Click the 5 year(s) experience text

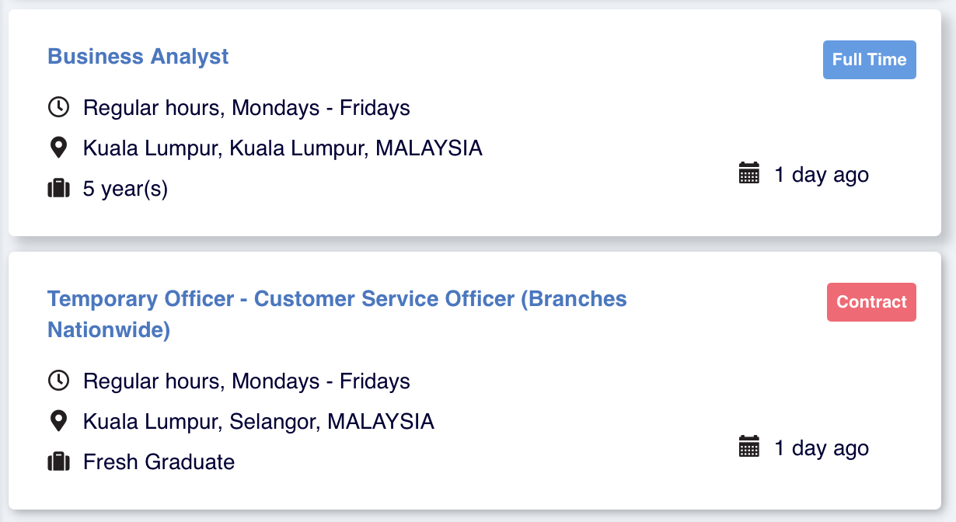coord(125,188)
